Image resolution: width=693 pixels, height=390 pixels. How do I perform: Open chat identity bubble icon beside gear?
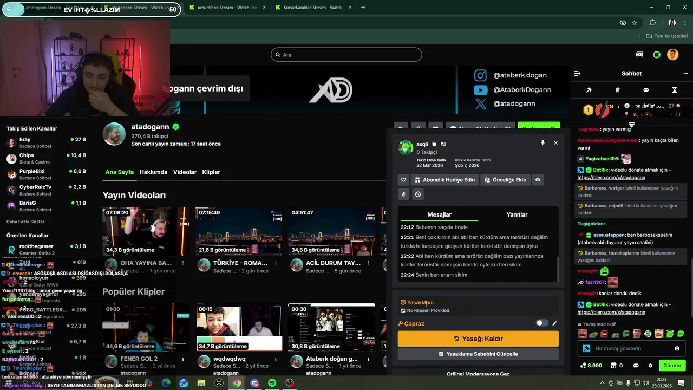click(636, 366)
